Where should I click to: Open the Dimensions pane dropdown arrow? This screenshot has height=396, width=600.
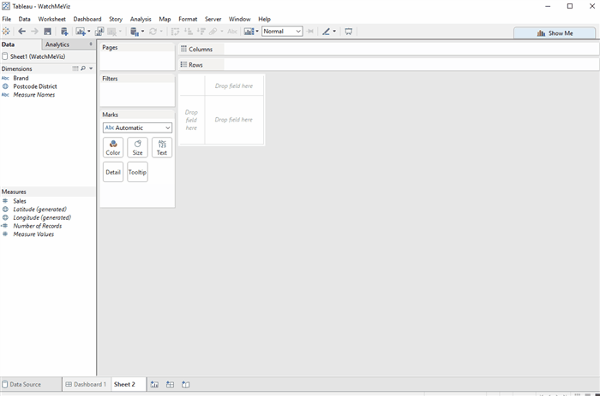coord(91,68)
